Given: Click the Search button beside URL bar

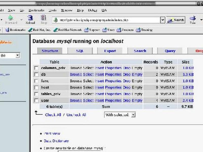Looking at the screenshot, I should tap(176, 20).
